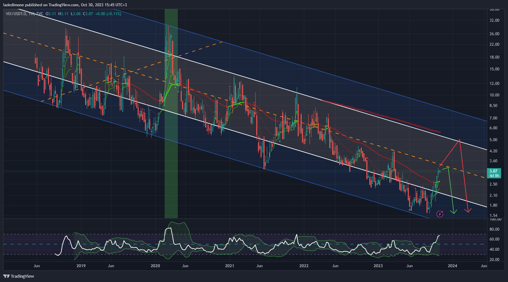This screenshot has width=508, height=282.
Task: Click the 26.00 price axis label
Action: coord(494,34)
